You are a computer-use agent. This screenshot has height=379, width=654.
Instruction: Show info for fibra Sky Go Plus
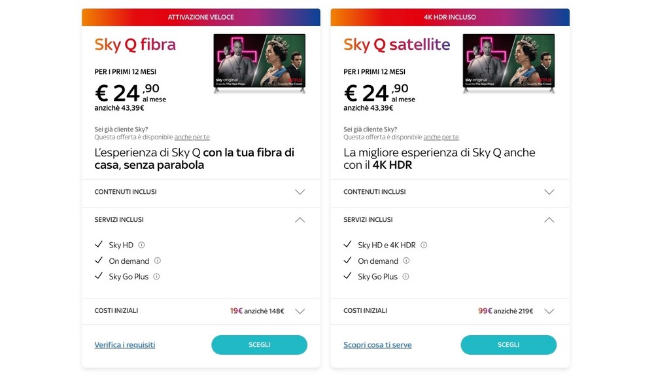click(156, 276)
